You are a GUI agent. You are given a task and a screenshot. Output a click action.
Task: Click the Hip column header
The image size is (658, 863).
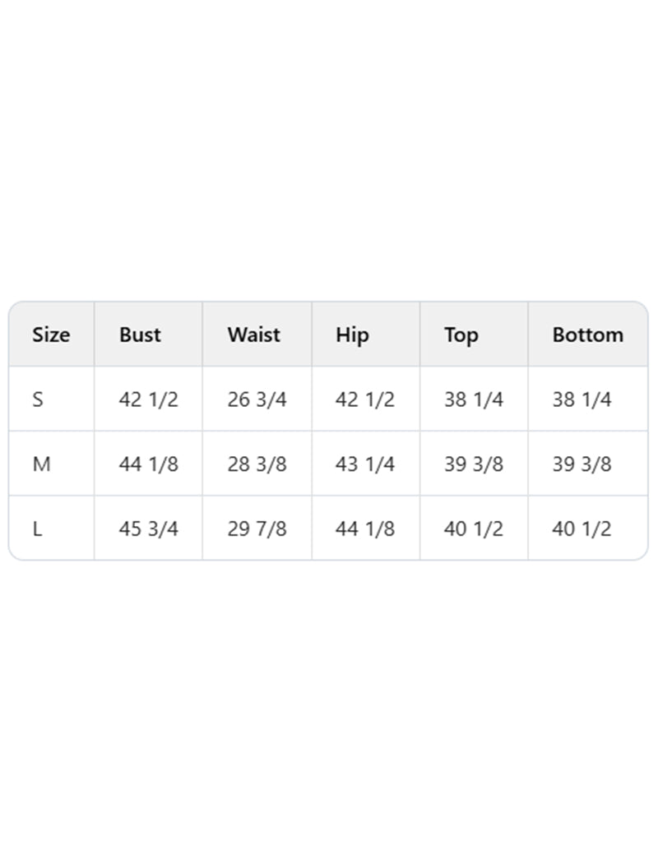click(x=352, y=335)
